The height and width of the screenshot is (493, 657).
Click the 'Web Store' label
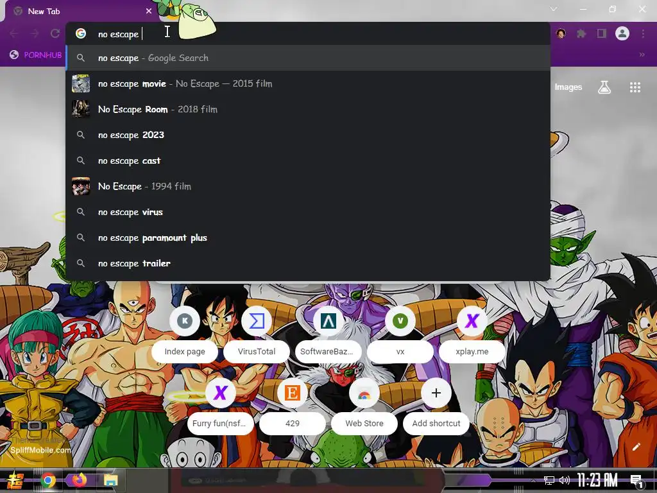[364, 424]
